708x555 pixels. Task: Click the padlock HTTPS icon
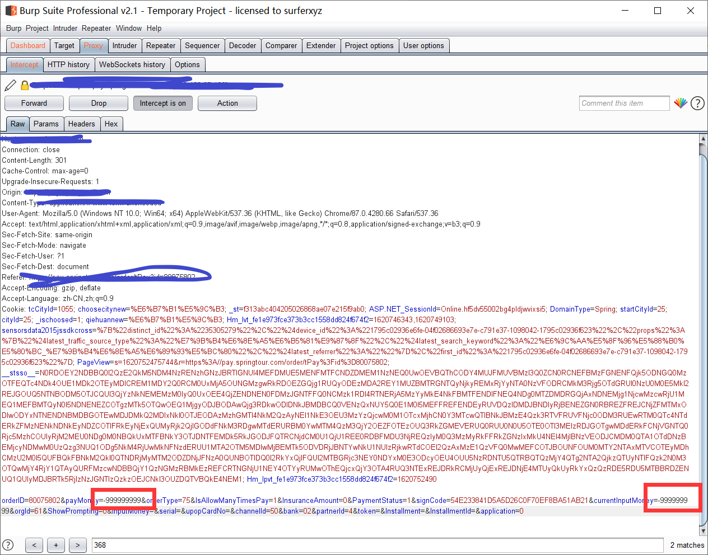pos(25,85)
